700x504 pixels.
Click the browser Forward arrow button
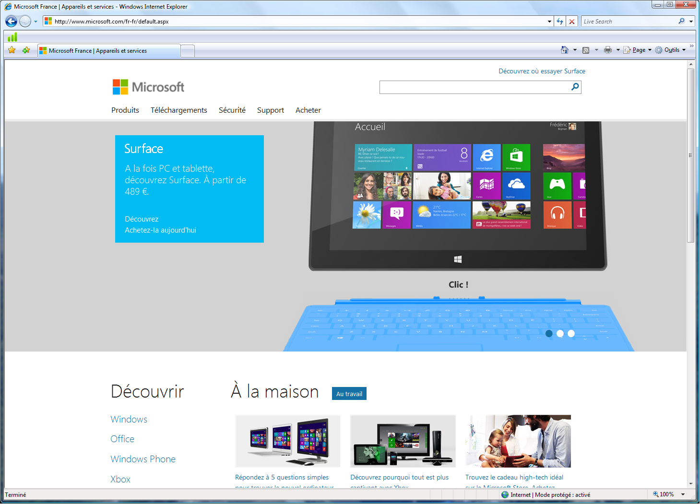tap(25, 21)
